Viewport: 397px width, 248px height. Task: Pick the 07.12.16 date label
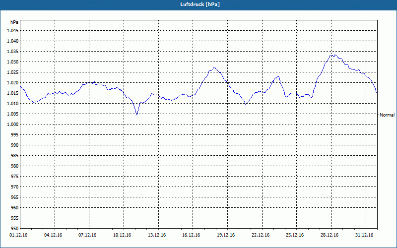(x=87, y=235)
